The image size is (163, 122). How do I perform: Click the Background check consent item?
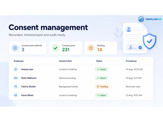[68, 87]
